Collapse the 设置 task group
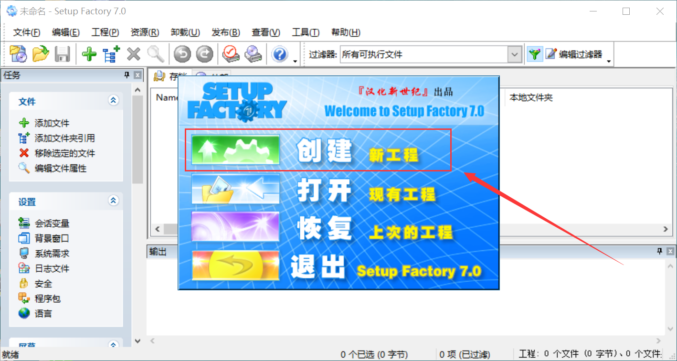This screenshot has height=361, width=677. 113,201
